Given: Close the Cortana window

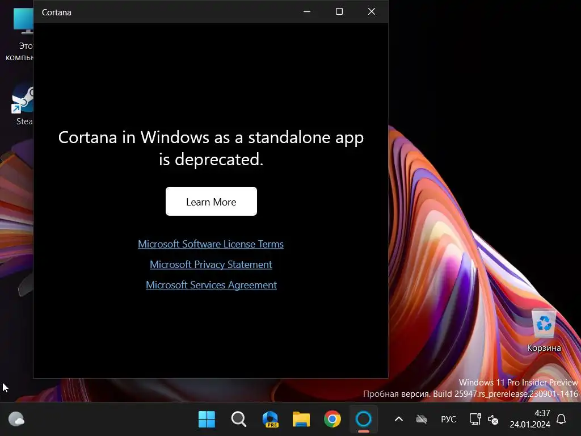Looking at the screenshot, I should (x=372, y=12).
